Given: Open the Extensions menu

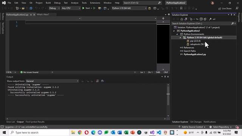Looking at the screenshot, I should (95, 3).
